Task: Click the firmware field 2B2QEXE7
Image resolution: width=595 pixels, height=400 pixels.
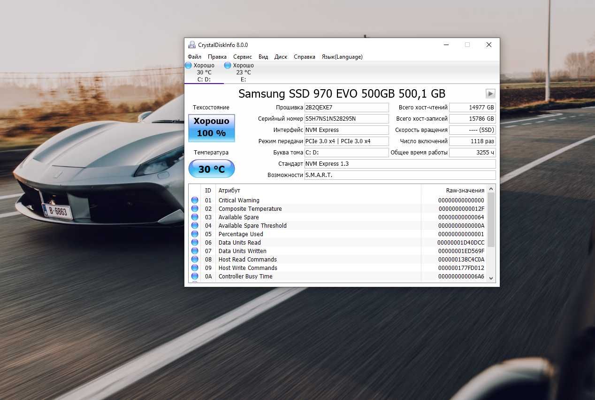Action: [346, 108]
